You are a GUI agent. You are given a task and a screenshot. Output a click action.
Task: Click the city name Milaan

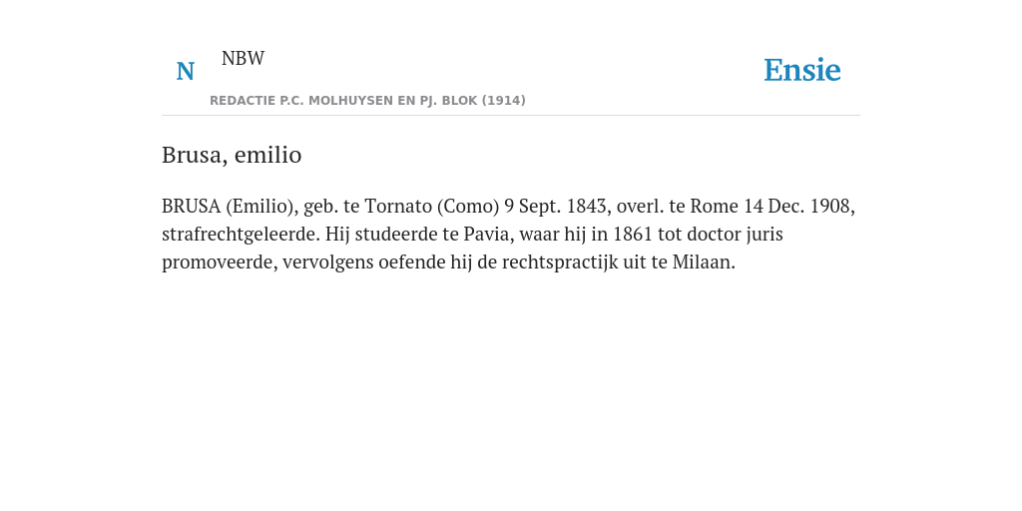tap(704, 262)
